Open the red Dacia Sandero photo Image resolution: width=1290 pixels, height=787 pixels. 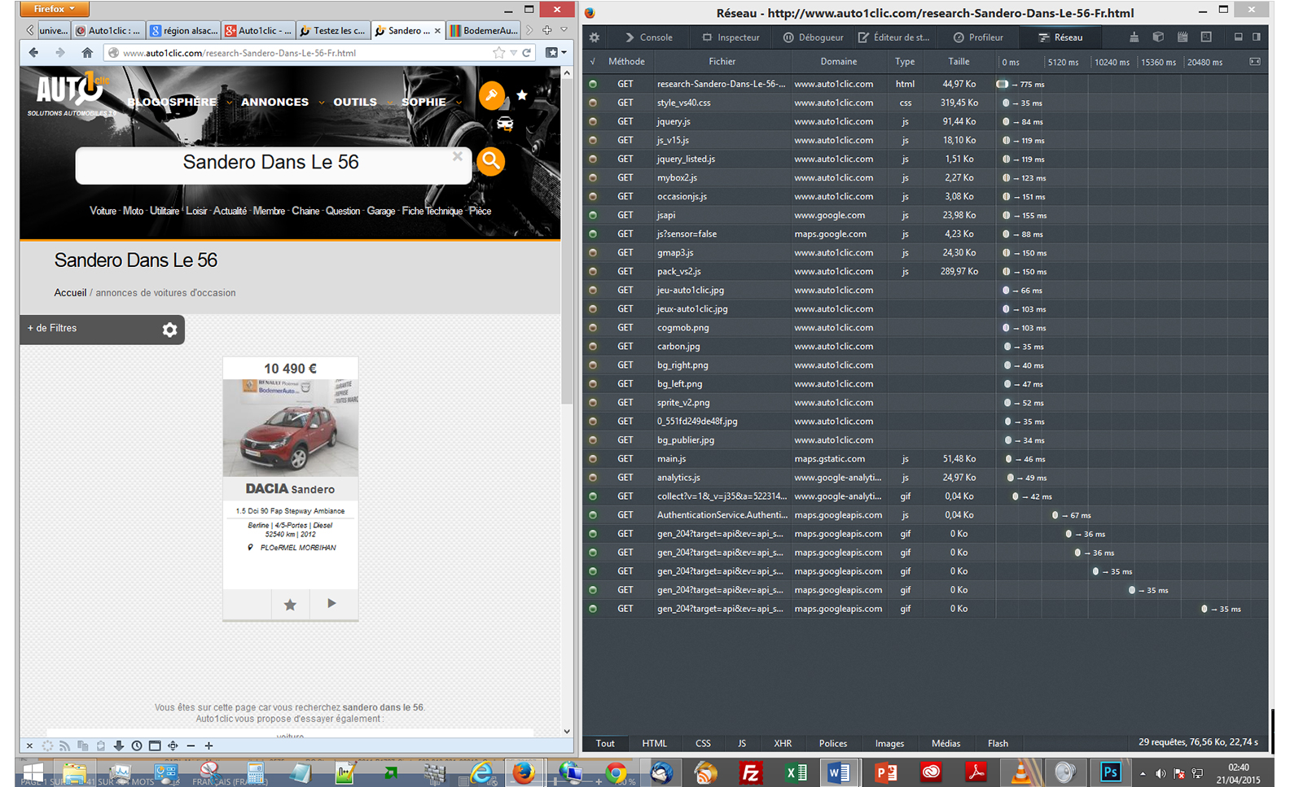291,427
